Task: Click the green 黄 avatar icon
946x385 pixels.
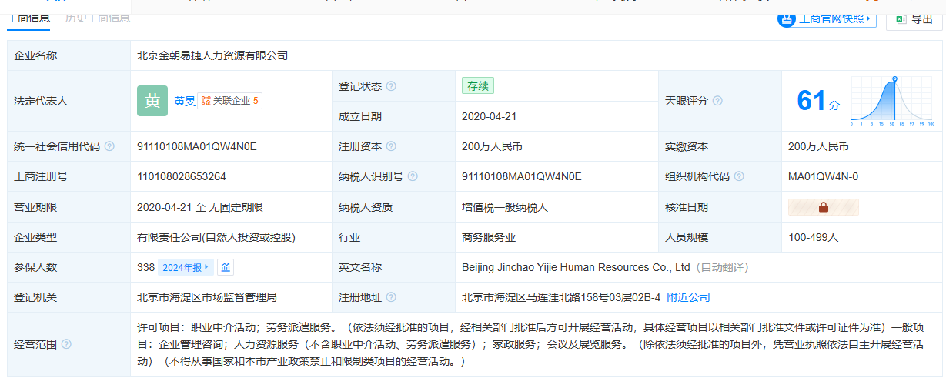Action: point(152,100)
